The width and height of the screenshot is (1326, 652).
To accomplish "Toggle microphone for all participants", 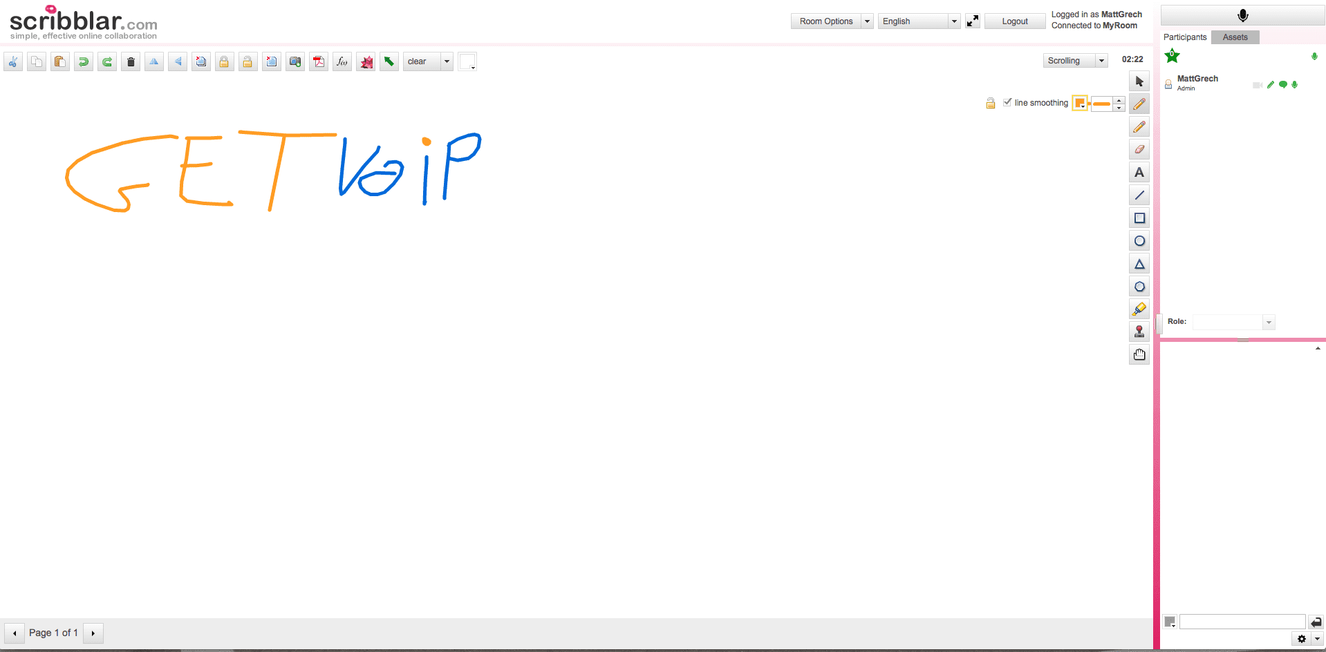I will click(x=1314, y=57).
